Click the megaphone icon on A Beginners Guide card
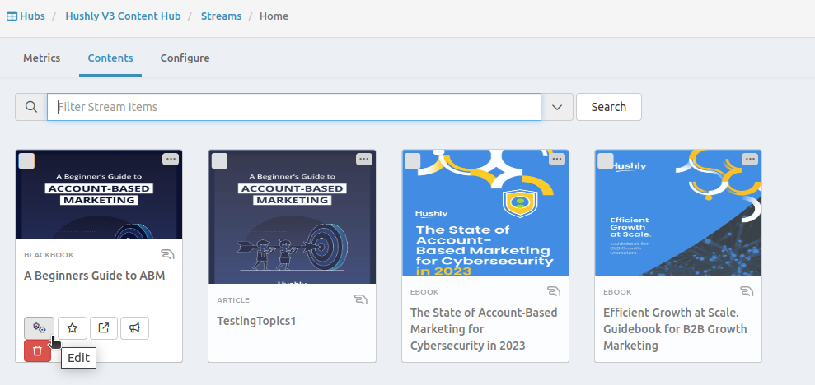The width and height of the screenshot is (815, 385). (x=134, y=328)
